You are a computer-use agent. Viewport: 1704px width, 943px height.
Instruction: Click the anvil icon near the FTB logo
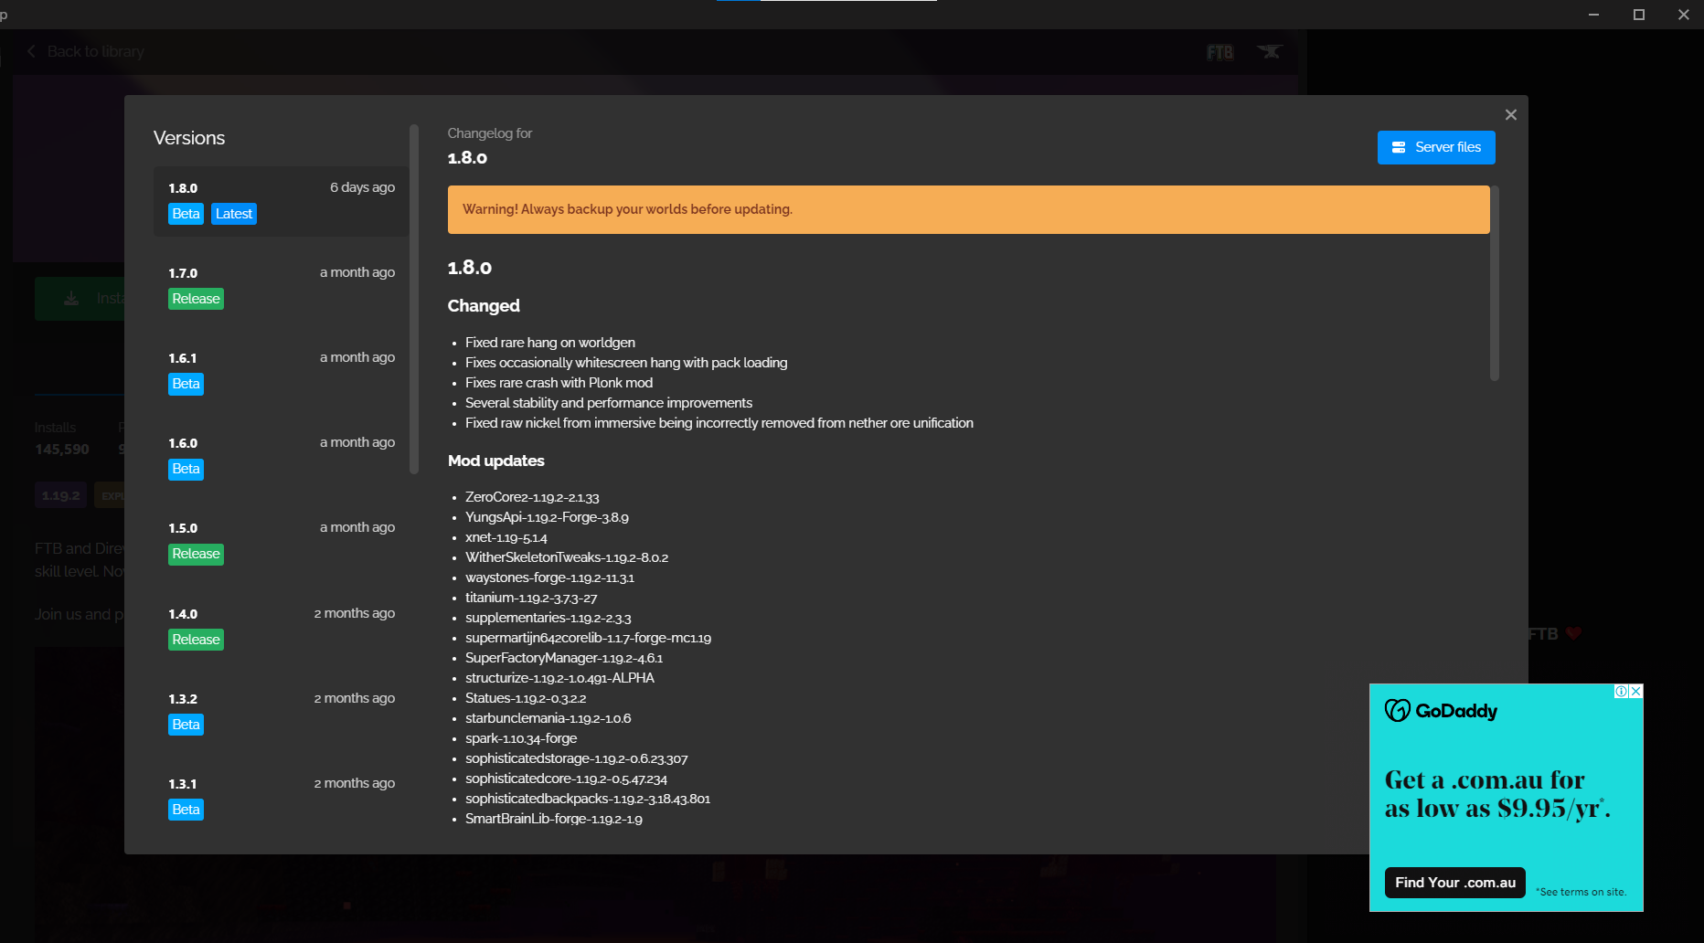pos(1271,52)
